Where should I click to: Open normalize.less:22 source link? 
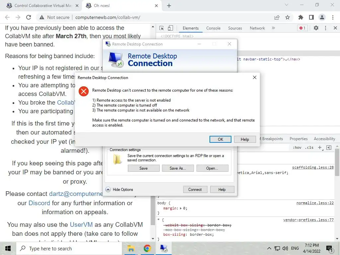(315, 203)
